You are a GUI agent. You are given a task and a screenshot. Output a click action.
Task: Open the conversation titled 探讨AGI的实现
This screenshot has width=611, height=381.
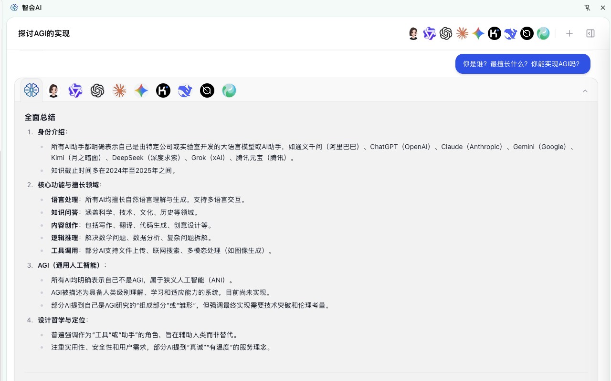[x=44, y=33]
